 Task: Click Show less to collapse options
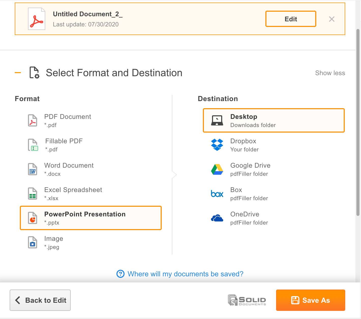330,73
